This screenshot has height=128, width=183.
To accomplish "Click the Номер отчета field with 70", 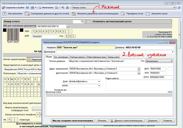I will (78, 21).
